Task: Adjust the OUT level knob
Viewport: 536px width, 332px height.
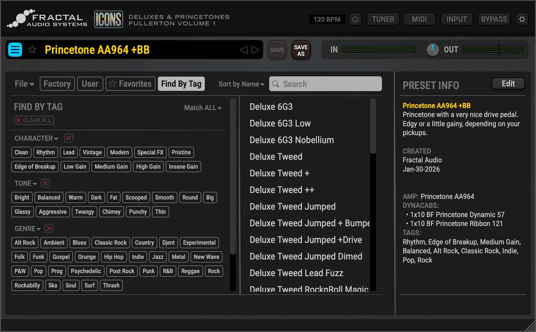Action: pos(433,50)
